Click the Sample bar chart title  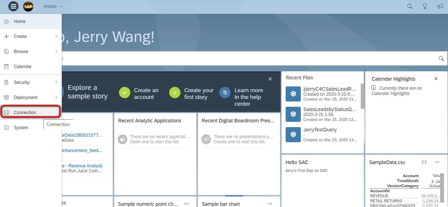pos(221,204)
